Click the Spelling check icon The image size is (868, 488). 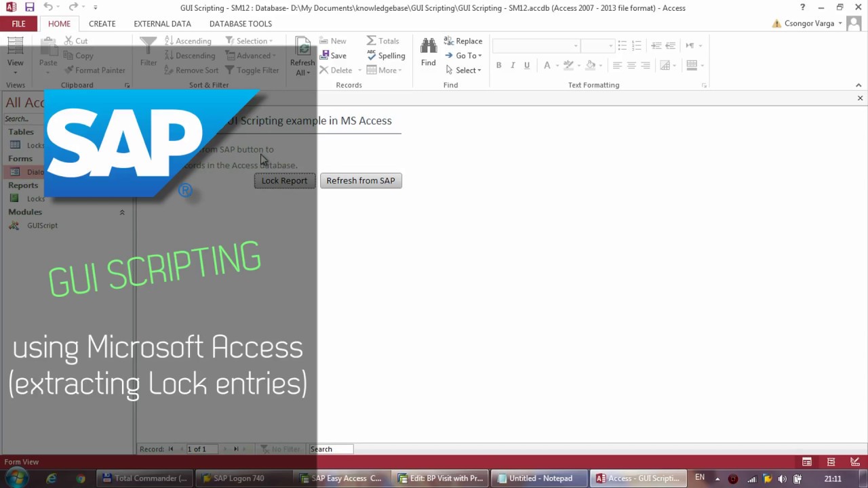pyautogui.click(x=371, y=56)
